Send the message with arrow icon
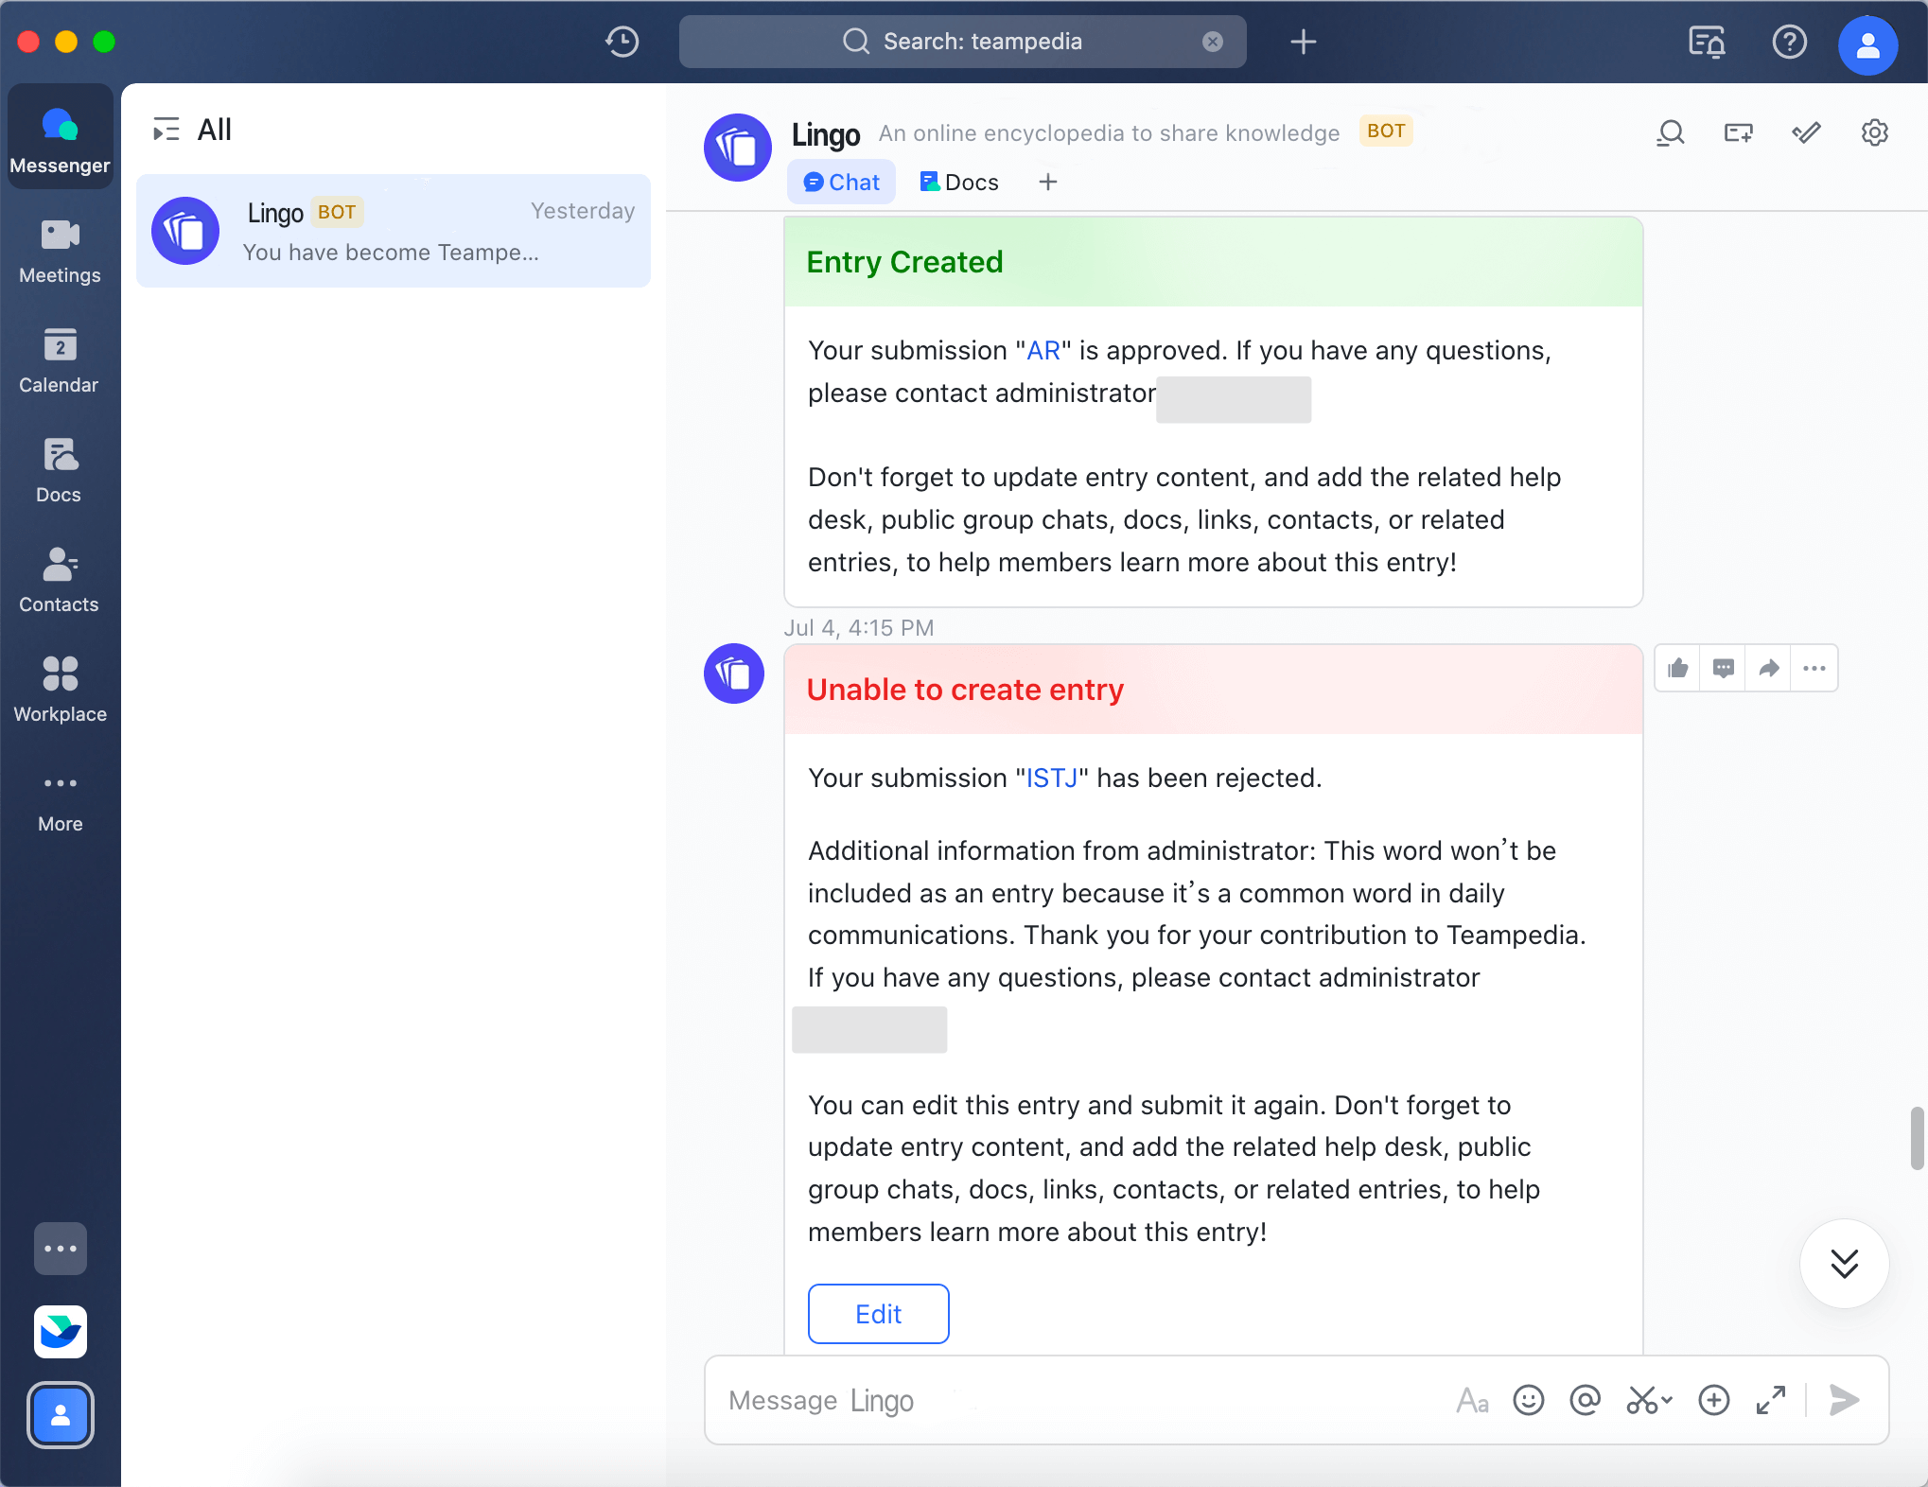 [1845, 1400]
